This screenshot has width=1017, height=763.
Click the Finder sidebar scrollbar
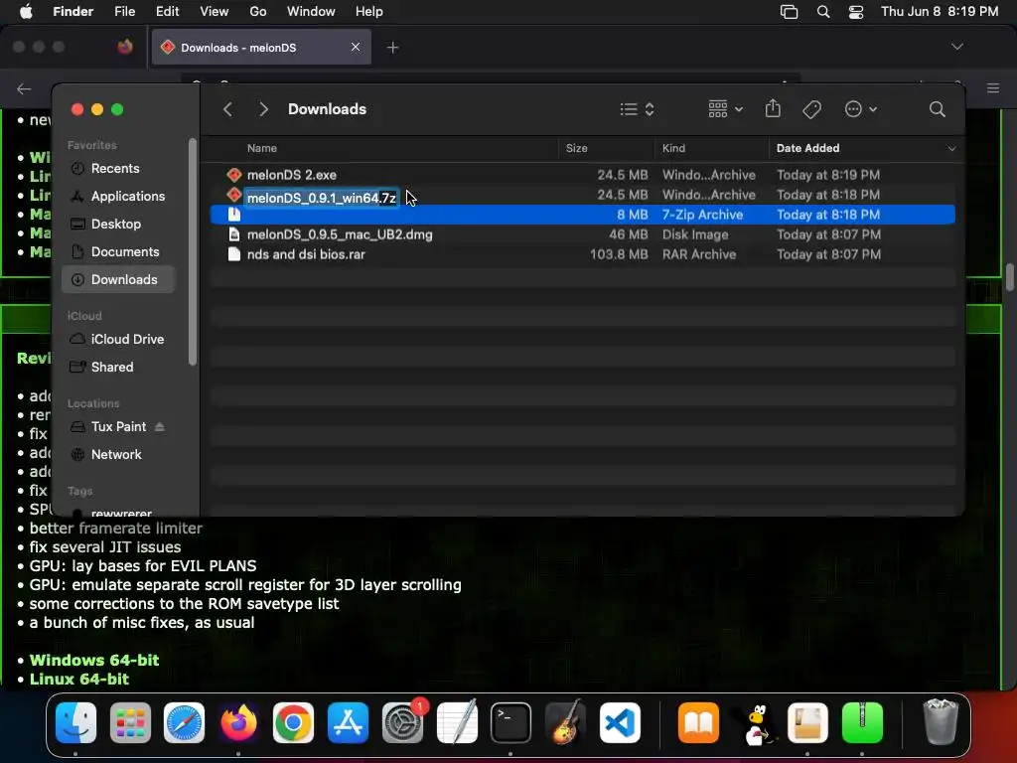click(x=192, y=251)
